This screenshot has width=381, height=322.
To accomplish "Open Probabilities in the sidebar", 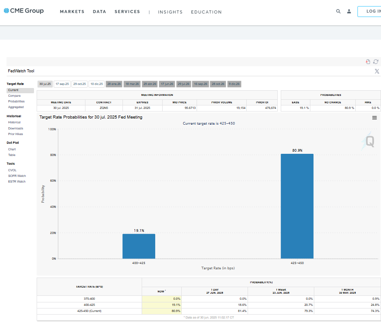I will [x=16, y=102].
